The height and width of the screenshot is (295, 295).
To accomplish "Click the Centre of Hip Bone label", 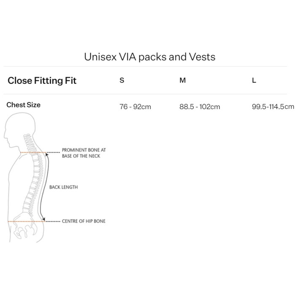I will click(x=84, y=221).
